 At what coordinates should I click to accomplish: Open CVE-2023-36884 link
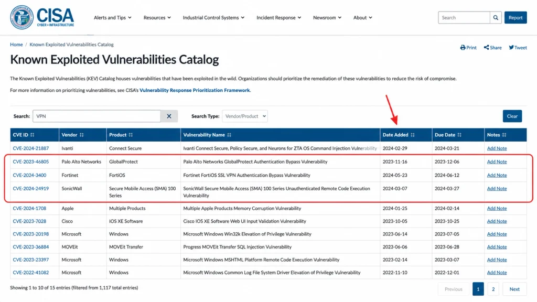tap(31, 247)
